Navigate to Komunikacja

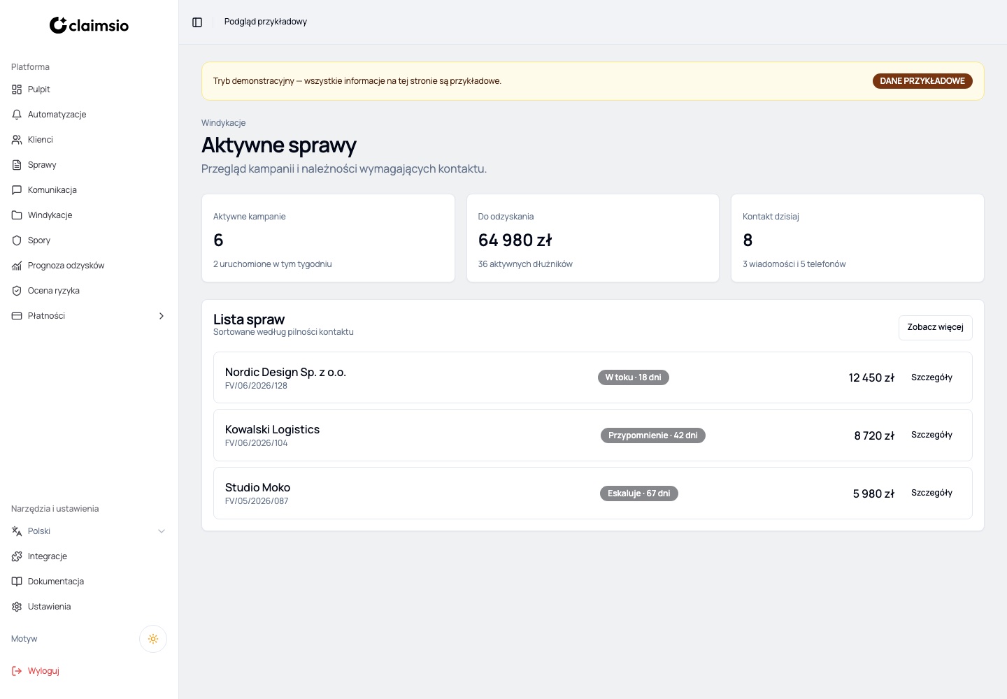pyautogui.click(x=89, y=190)
